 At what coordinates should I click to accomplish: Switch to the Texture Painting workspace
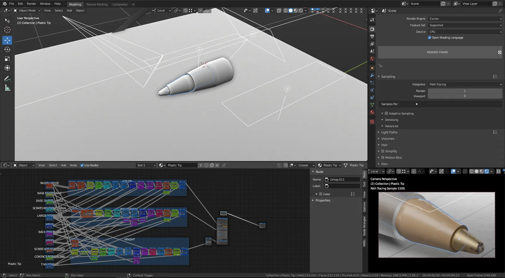pyautogui.click(x=97, y=4)
